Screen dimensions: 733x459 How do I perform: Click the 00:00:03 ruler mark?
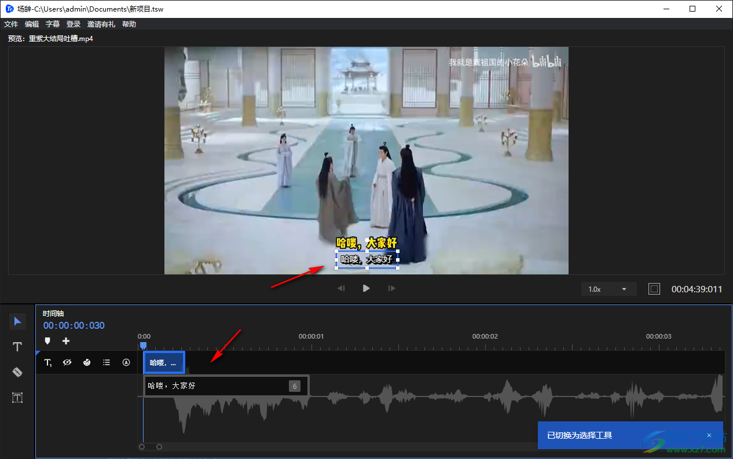point(659,336)
